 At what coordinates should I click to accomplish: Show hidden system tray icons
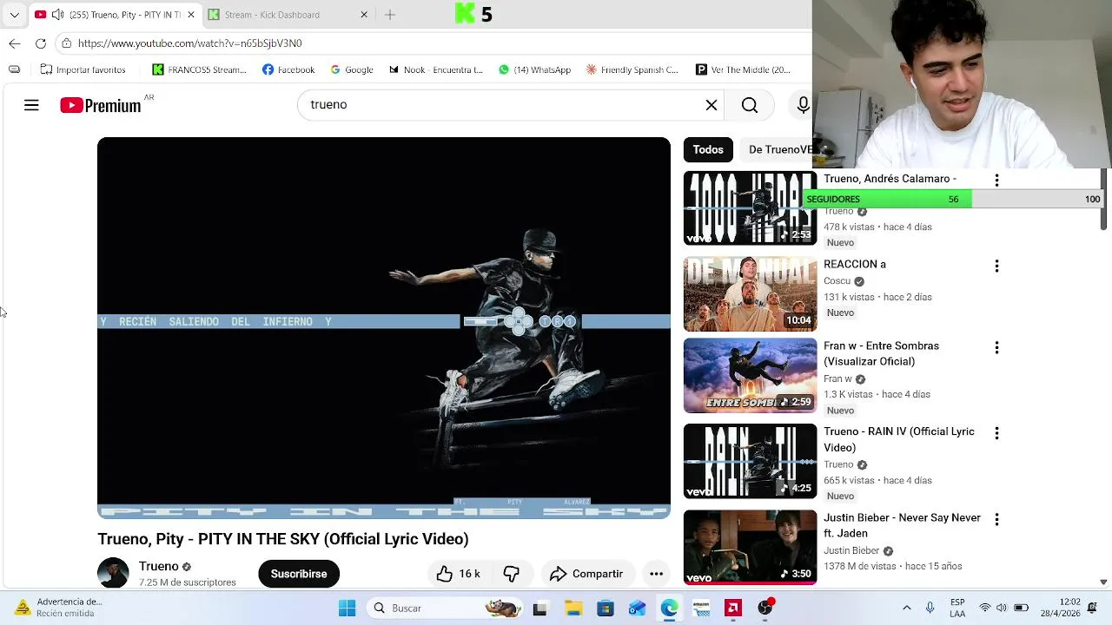[907, 609]
